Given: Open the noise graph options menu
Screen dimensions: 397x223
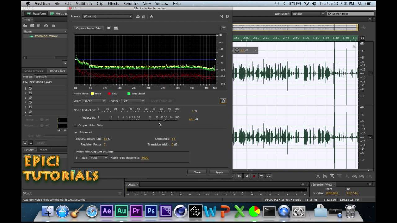Looking at the screenshot, I should 223,28.
